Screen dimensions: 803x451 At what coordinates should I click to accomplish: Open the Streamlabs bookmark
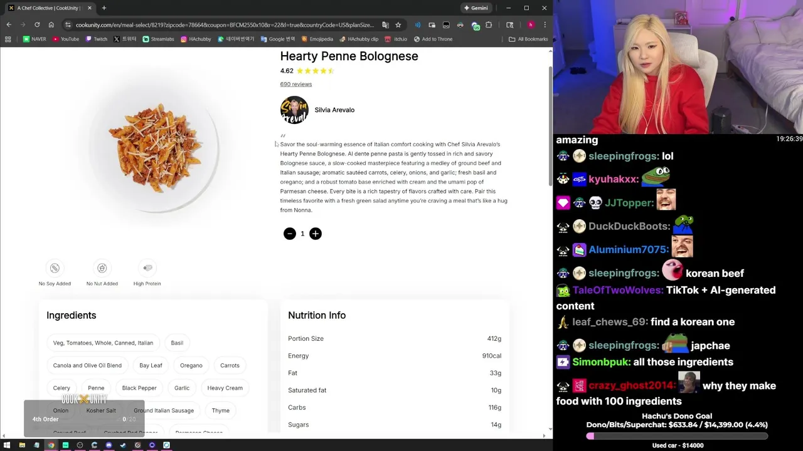point(158,39)
